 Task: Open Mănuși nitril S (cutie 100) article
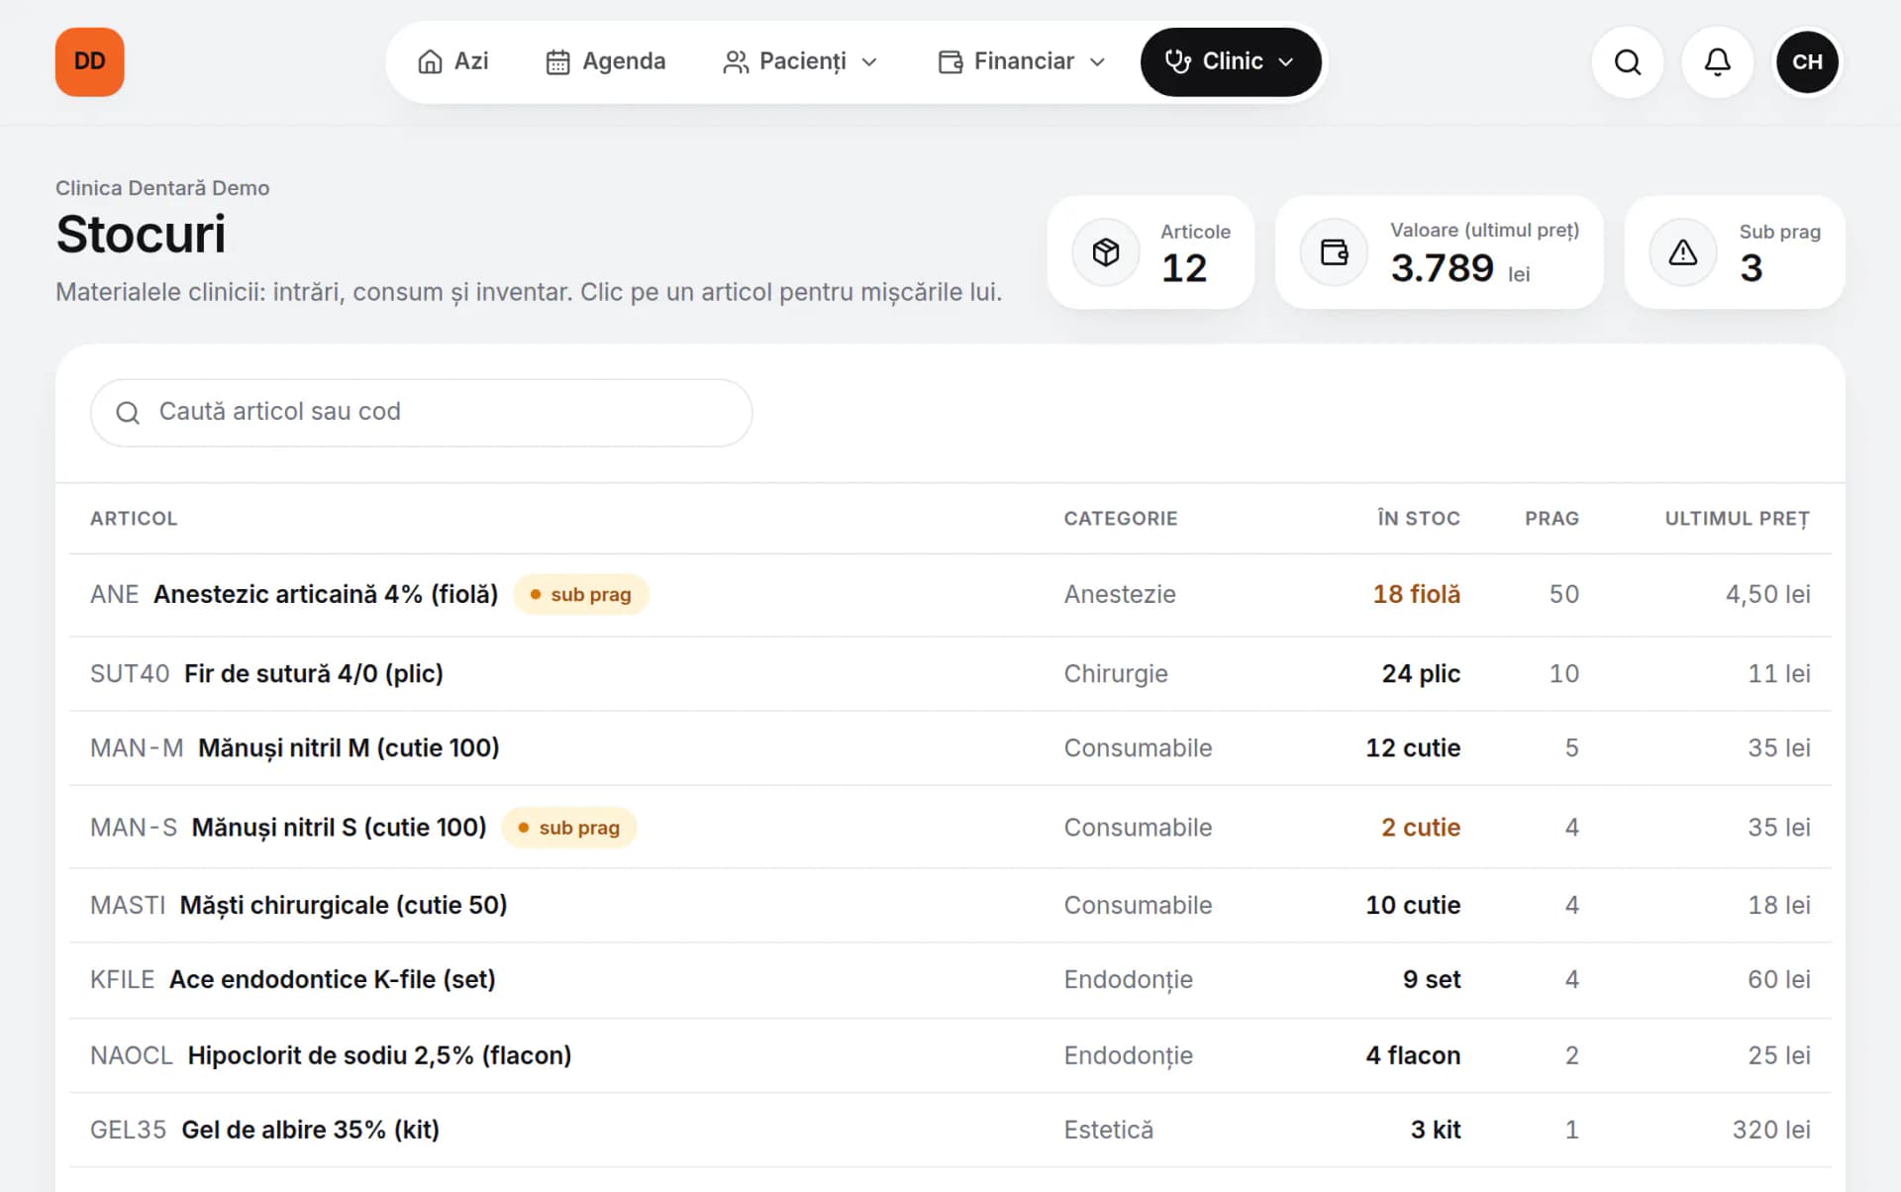[x=339, y=827]
